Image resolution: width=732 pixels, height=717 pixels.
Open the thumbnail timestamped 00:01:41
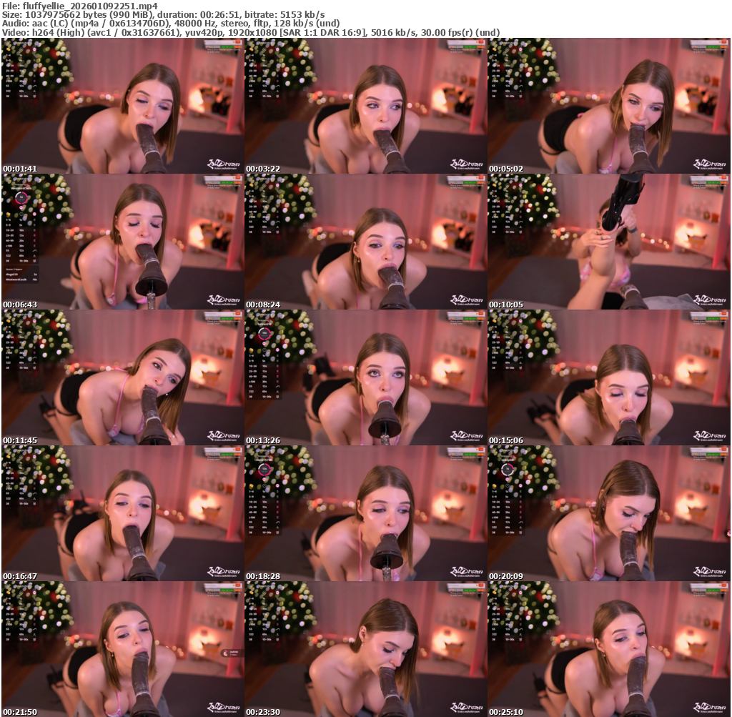[122, 106]
